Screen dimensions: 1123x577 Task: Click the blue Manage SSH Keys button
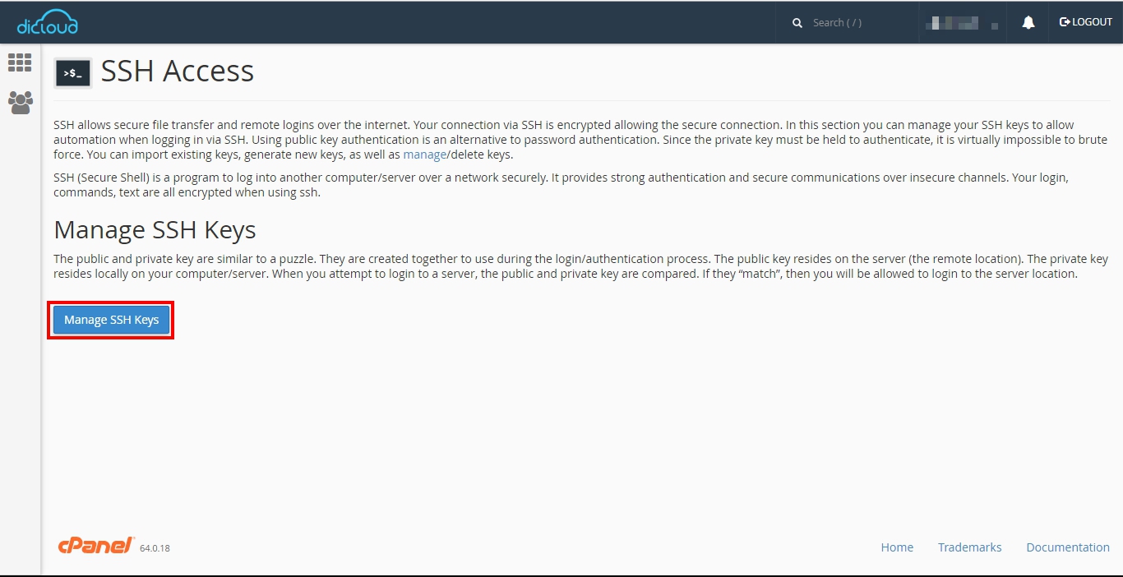click(111, 320)
